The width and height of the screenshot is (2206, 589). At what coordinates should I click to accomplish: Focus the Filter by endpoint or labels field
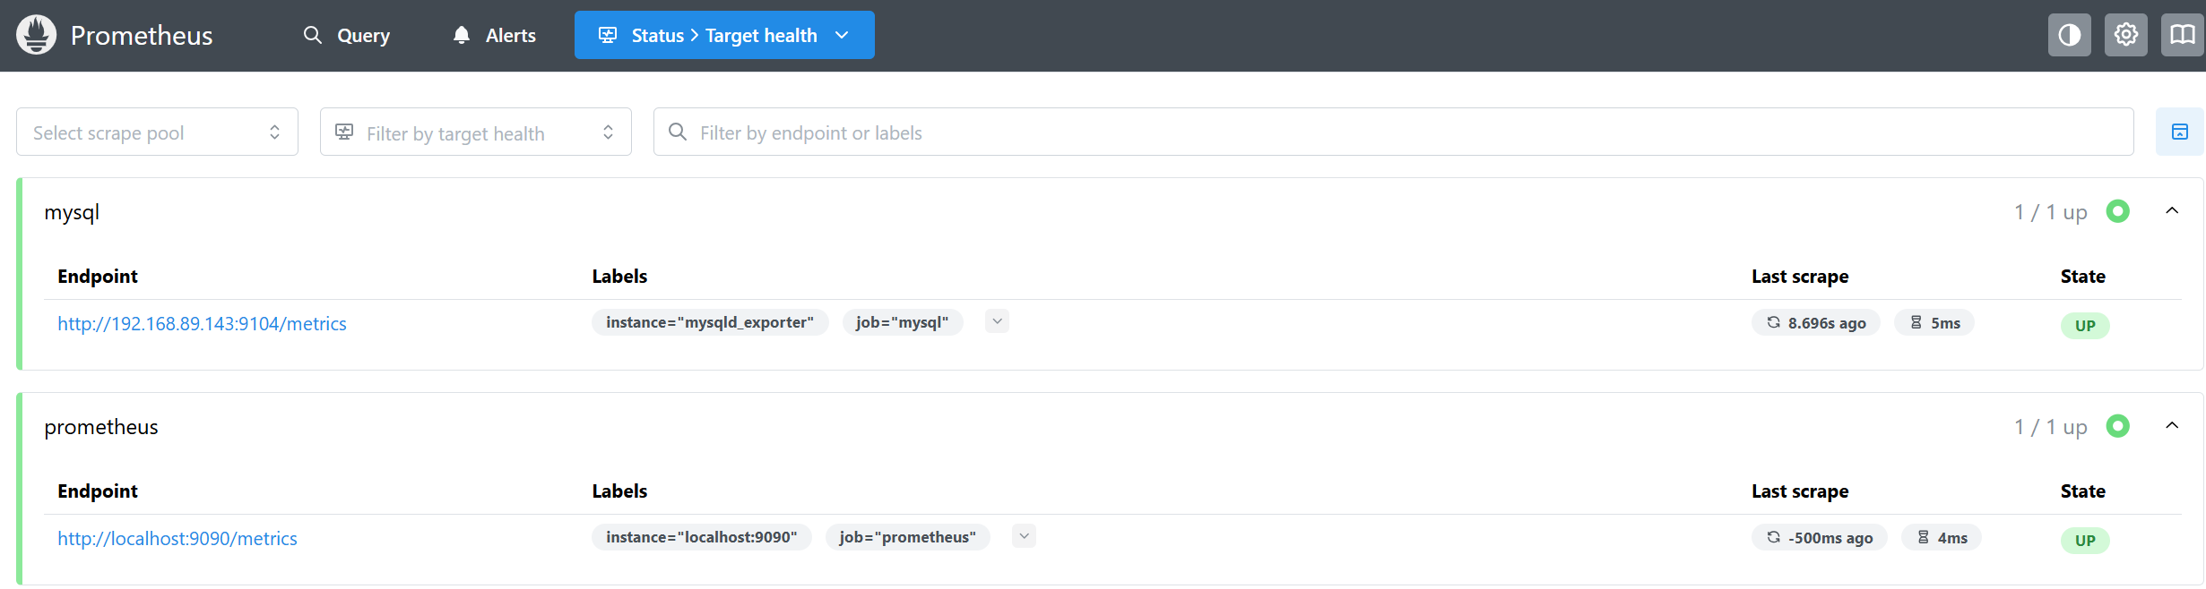tap(1393, 132)
